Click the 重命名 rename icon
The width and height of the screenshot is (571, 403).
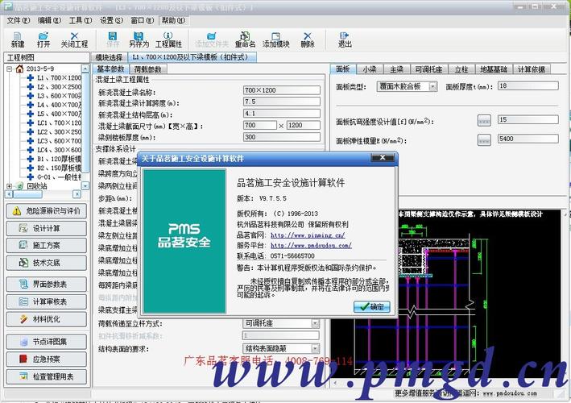coord(245,39)
